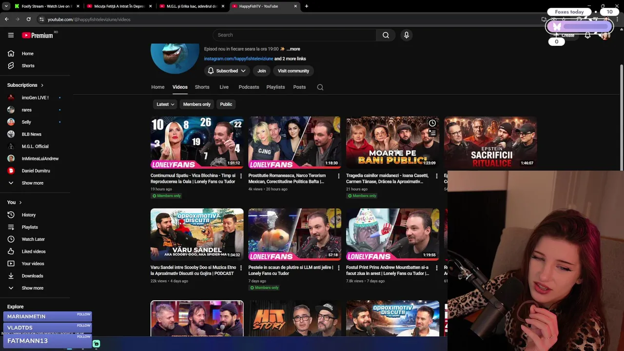Reload the browser page

[x=29, y=19]
